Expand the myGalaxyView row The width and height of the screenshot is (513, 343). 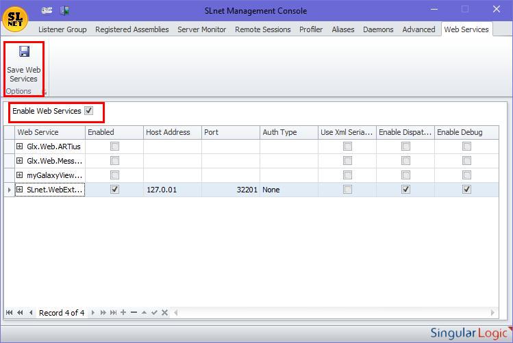coord(20,175)
